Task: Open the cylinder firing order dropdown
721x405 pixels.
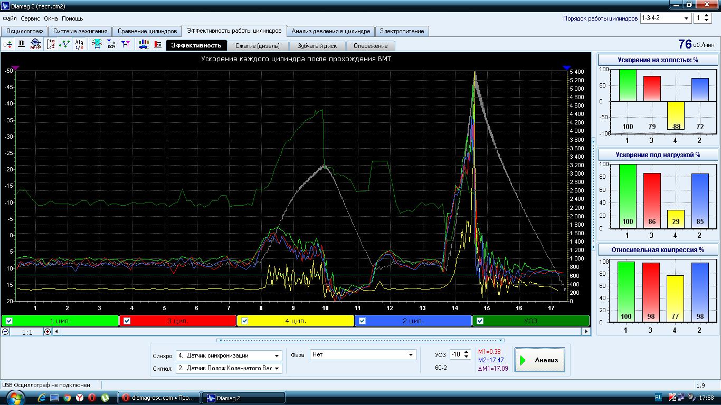Action: (x=687, y=18)
